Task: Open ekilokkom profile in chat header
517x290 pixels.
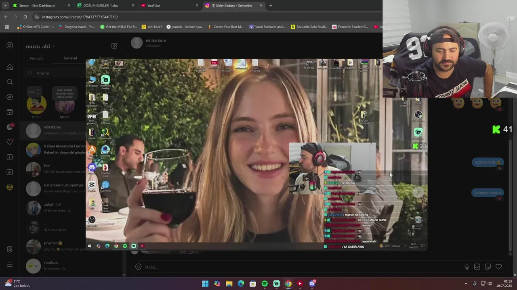Action: (x=149, y=43)
